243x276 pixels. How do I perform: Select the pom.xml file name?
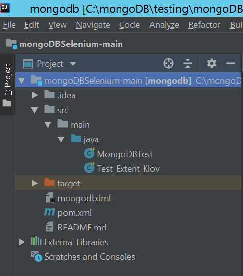(74, 213)
